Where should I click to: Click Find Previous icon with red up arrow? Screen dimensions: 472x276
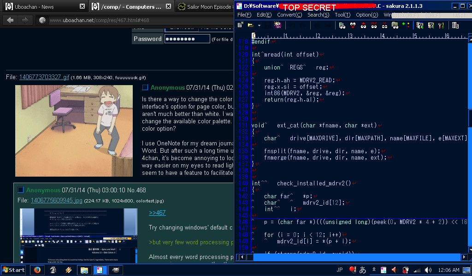click(x=363, y=25)
